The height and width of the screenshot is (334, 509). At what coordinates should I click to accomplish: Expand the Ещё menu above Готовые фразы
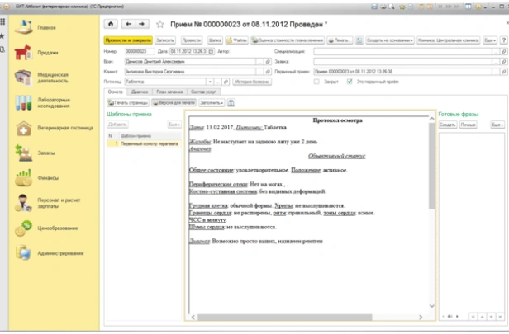[497, 125]
